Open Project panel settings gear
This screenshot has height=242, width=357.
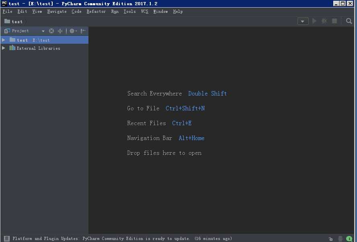pyautogui.click(x=73, y=31)
